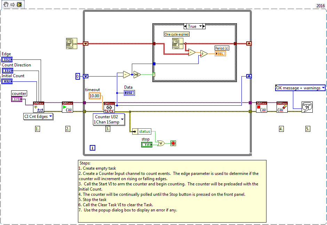Select the Divide function in case structure
Viewport: 327px width, 225px height.
point(204,54)
